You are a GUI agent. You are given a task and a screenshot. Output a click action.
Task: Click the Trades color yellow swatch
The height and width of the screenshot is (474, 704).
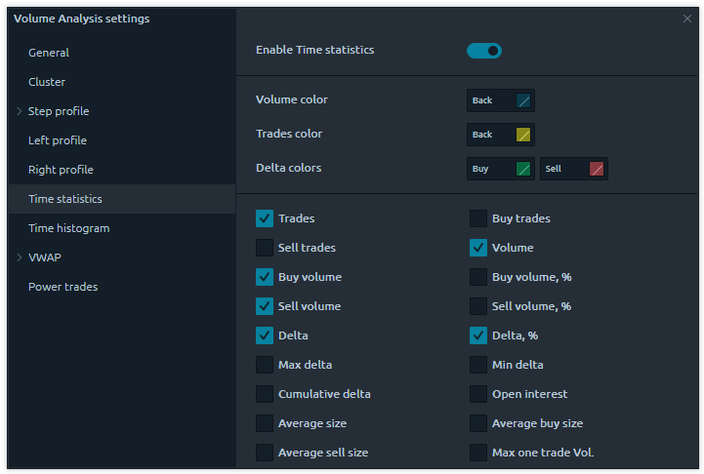[x=523, y=135]
